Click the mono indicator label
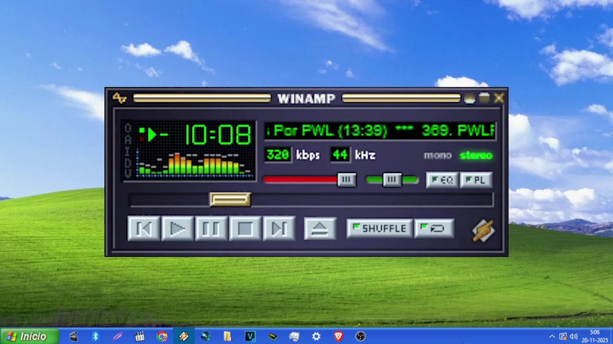This screenshot has height=344, width=613. [x=438, y=155]
